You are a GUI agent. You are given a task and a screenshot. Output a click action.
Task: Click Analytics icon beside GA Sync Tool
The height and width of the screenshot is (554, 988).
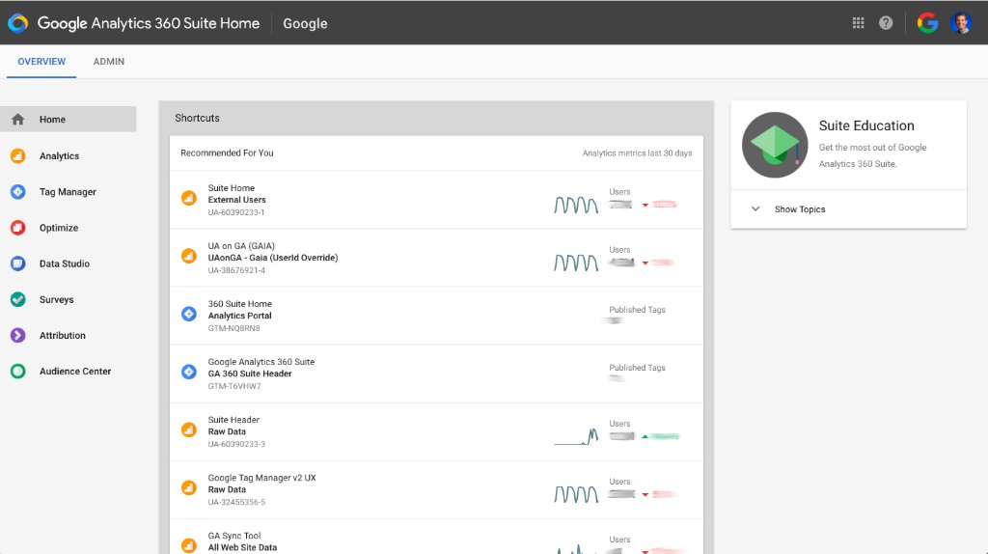188,545
